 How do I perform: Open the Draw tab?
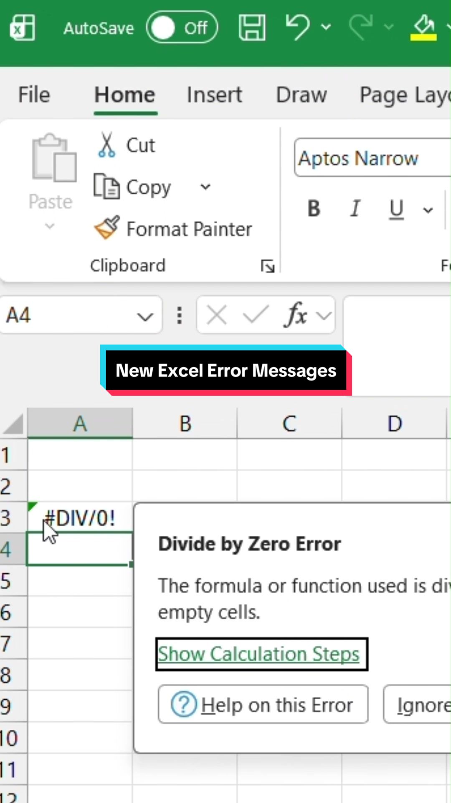pyautogui.click(x=302, y=95)
